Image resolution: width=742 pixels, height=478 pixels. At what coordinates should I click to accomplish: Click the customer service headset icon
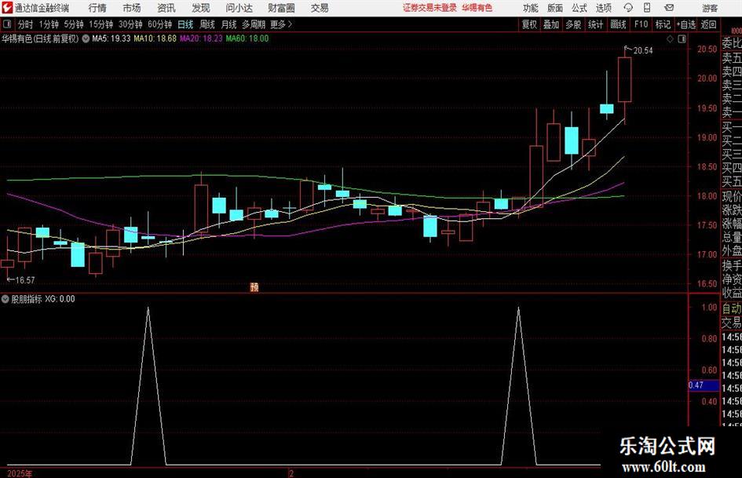628,8
